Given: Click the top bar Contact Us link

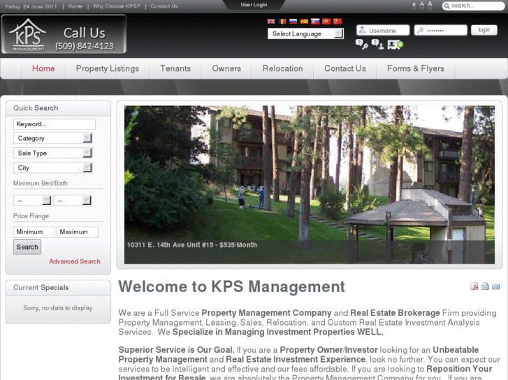Looking at the screenshot, I should click(x=164, y=6).
